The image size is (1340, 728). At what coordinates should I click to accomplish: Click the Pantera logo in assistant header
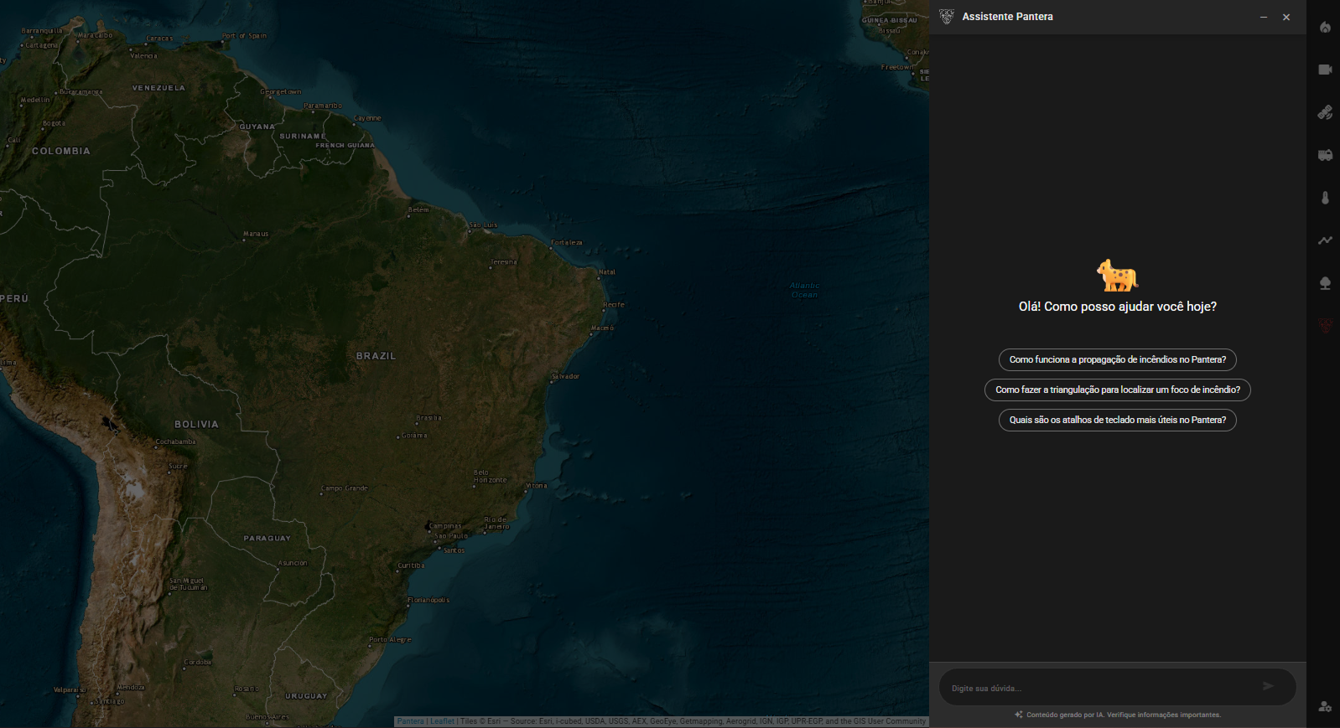[947, 17]
